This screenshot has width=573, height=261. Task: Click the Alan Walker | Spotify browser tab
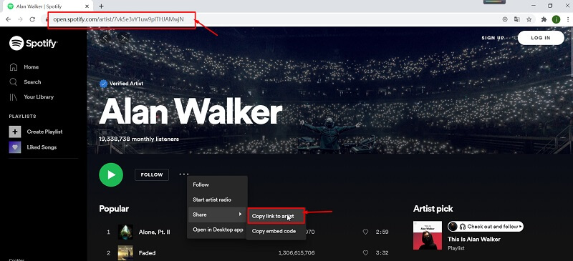(x=48, y=6)
